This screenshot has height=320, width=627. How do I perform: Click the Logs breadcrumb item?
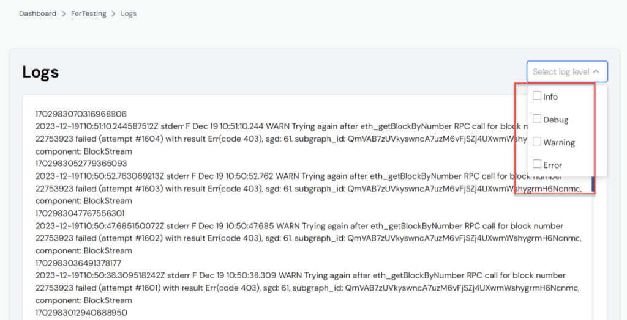[129, 14]
